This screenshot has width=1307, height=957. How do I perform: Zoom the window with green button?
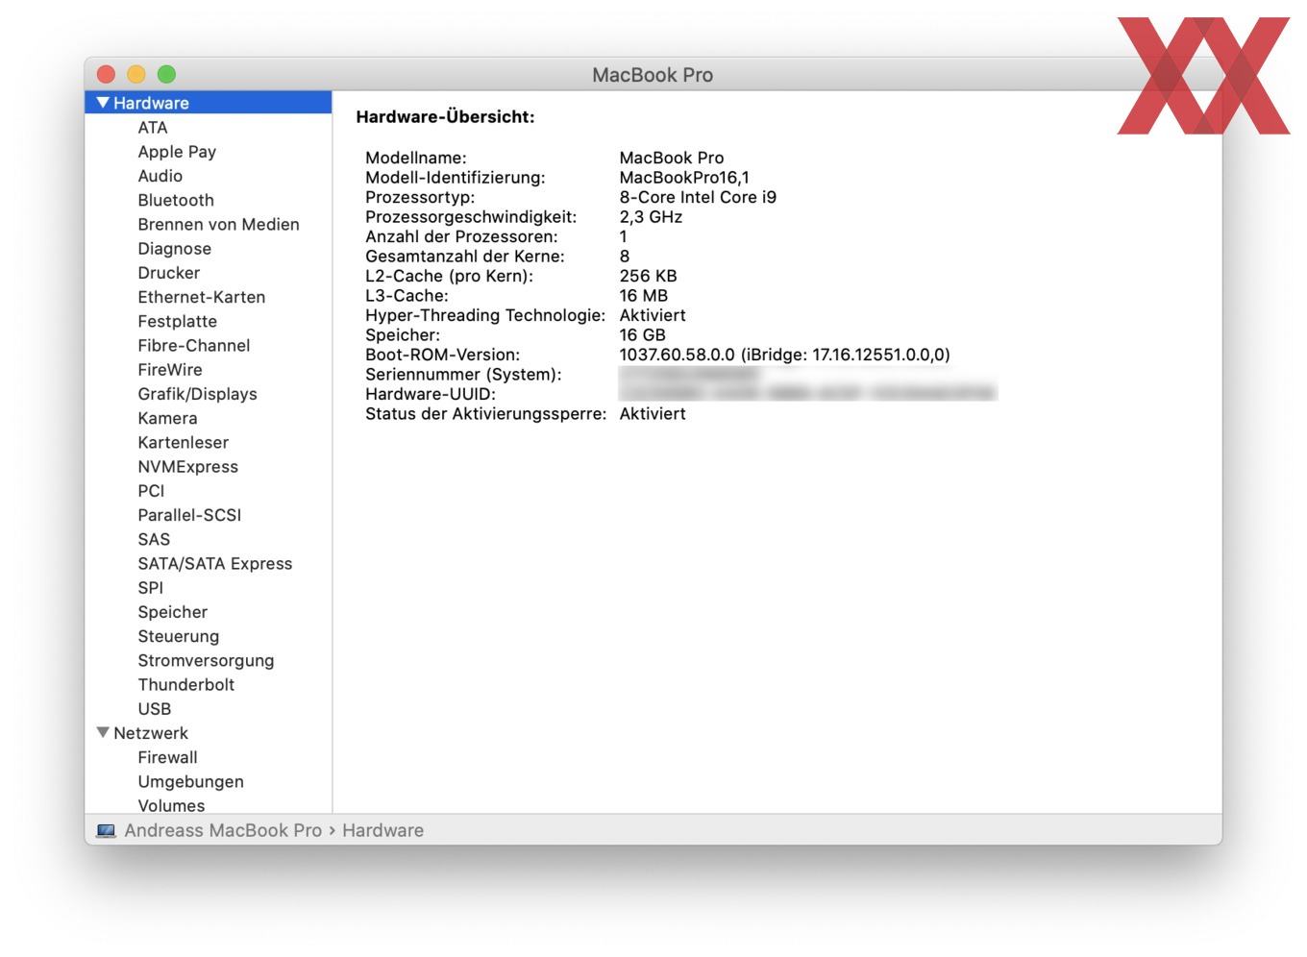[x=166, y=74]
